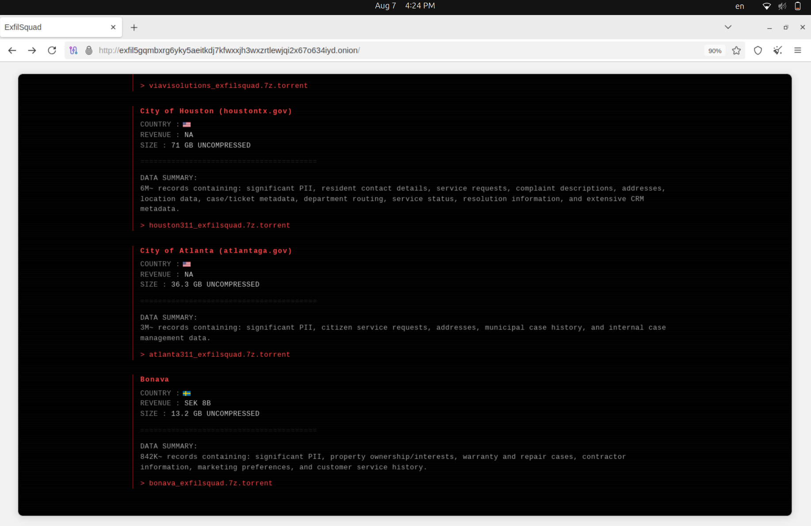811x526 pixels.
Task: Open the battery status icon
Action: coord(798,6)
